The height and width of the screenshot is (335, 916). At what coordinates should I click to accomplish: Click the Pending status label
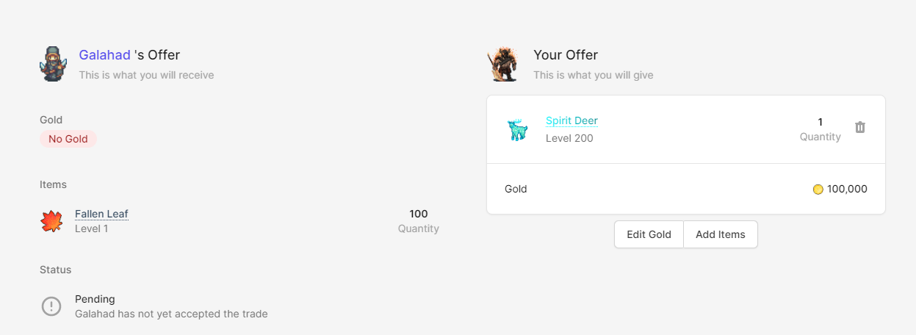click(x=95, y=299)
